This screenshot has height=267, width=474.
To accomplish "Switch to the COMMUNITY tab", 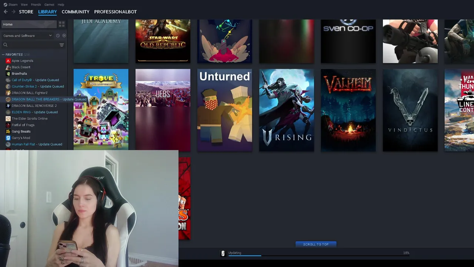I will tap(76, 12).
